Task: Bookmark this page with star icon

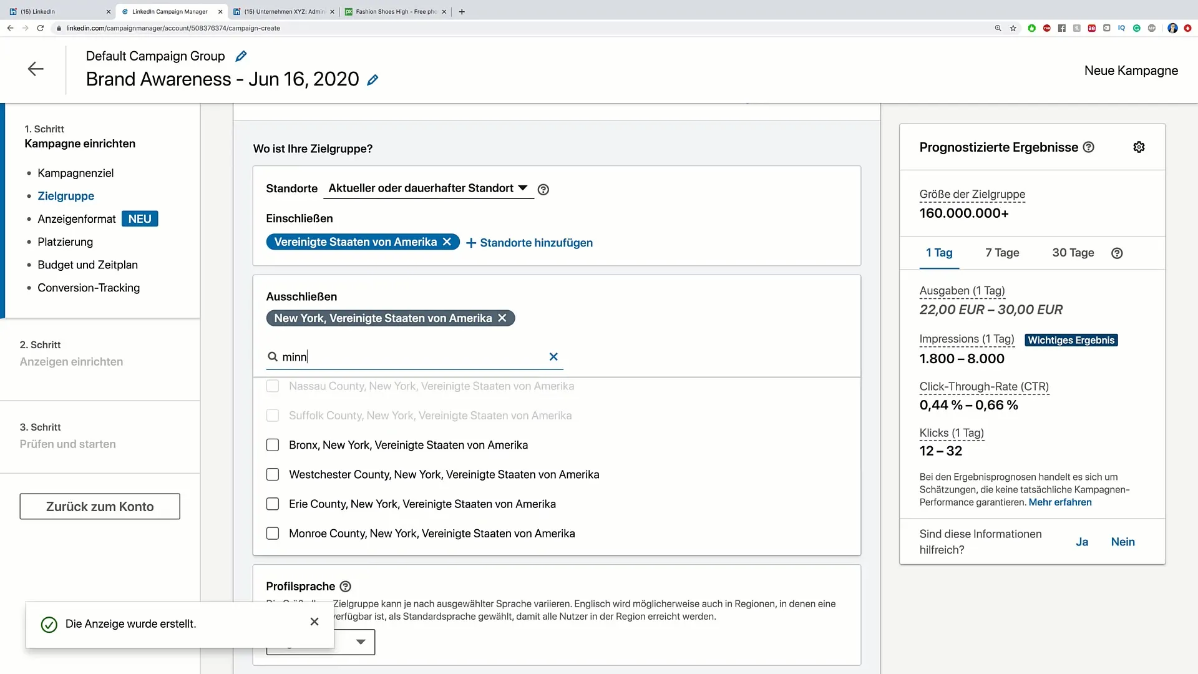Action: click(1013, 28)
